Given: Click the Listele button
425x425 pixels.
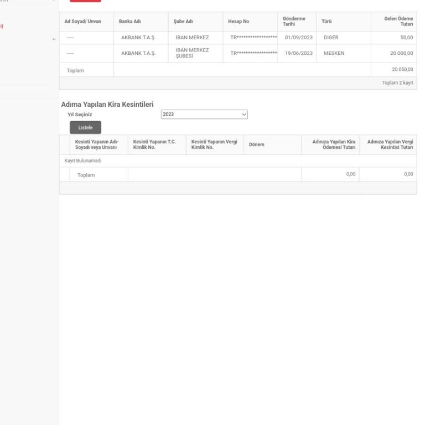Looking at the screenshot, I should 85,128.
